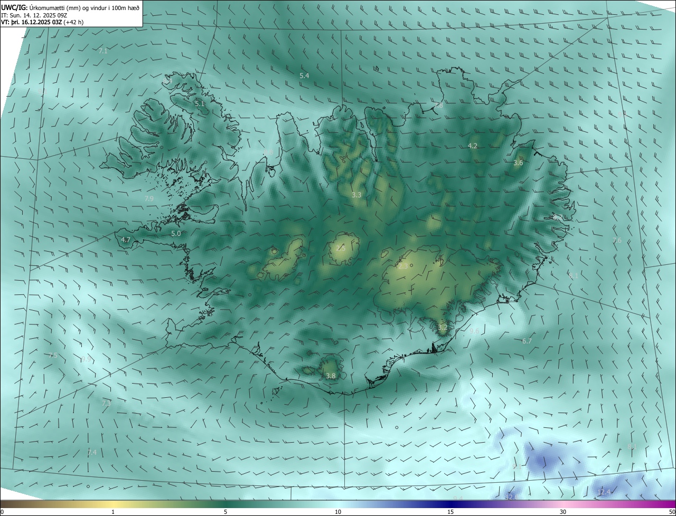Click the 5.1 value on the Westfjords
The image size is (676, 516).
[x=199, y=104]
